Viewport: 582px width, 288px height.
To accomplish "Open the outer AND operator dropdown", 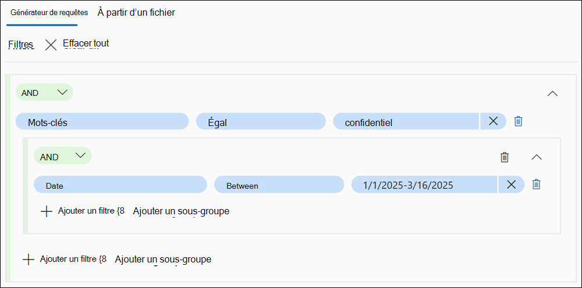I will (x=44, y=92).
